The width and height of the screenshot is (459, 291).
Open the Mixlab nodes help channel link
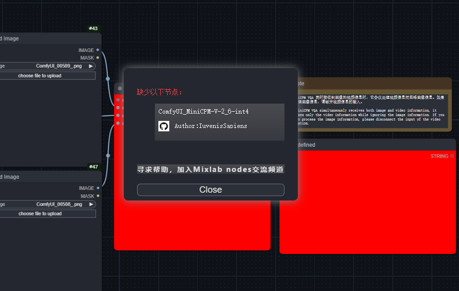click(x=210, y=169)
